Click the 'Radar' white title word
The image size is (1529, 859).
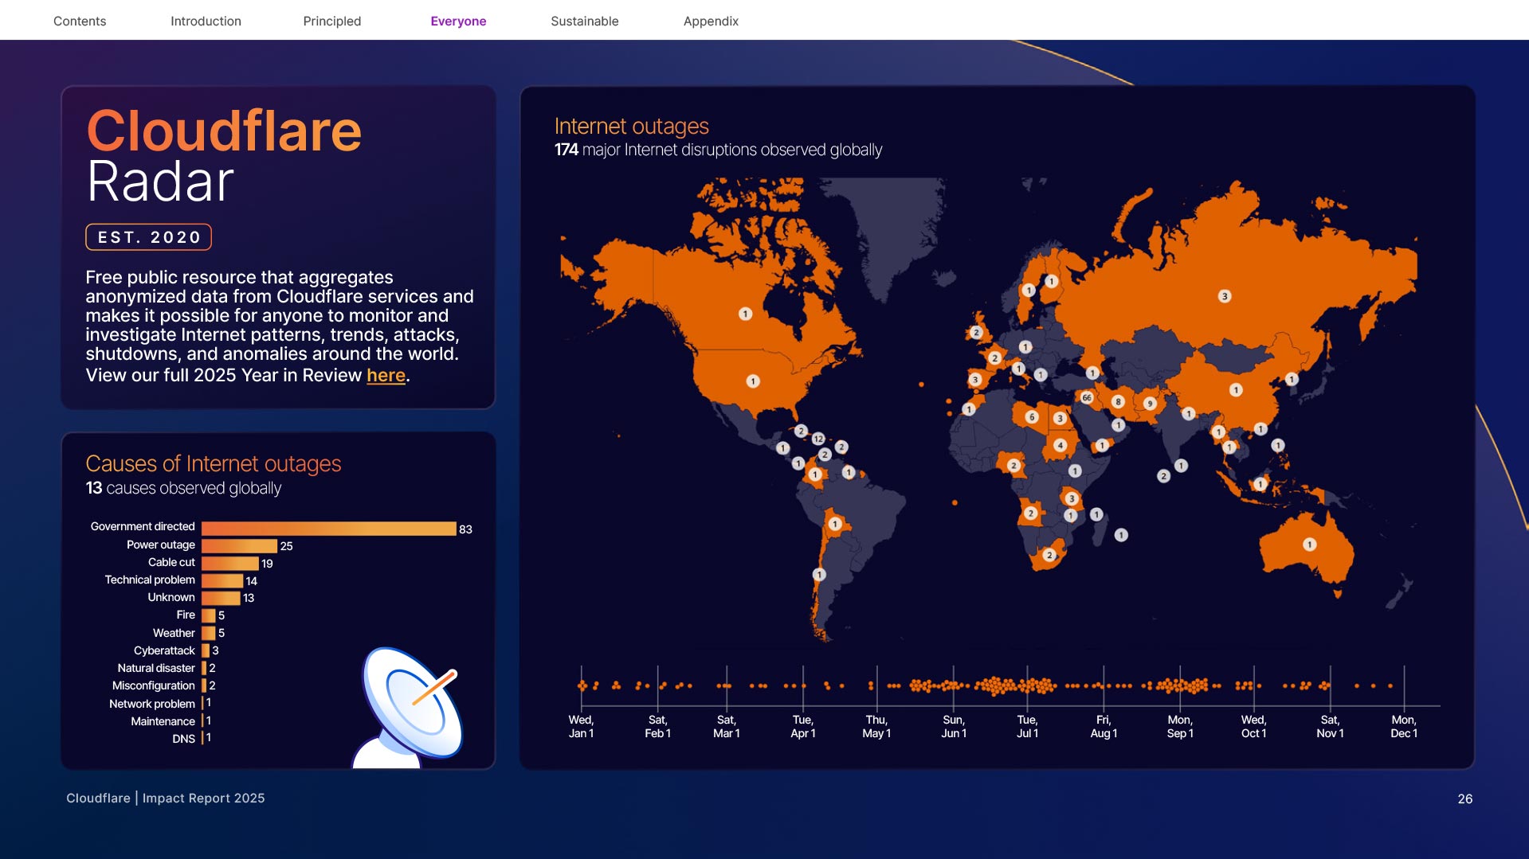point(160,182)
